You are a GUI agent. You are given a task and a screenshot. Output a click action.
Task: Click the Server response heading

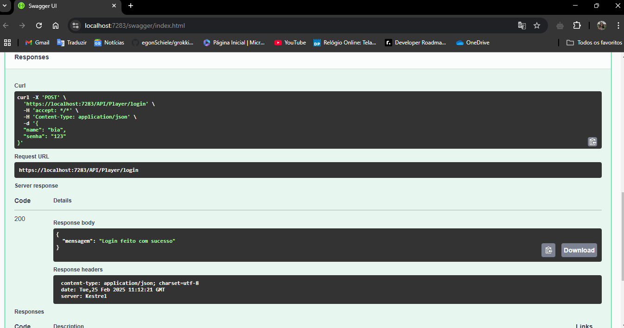coord(36,186)
